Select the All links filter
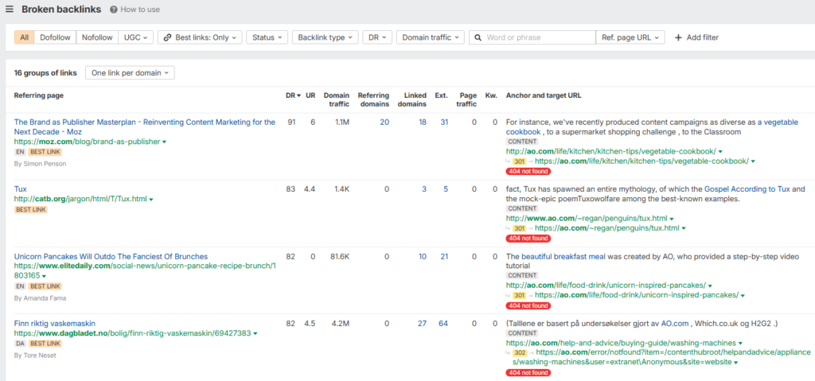Viewport: 815px width, 381px height. [25, 37]
